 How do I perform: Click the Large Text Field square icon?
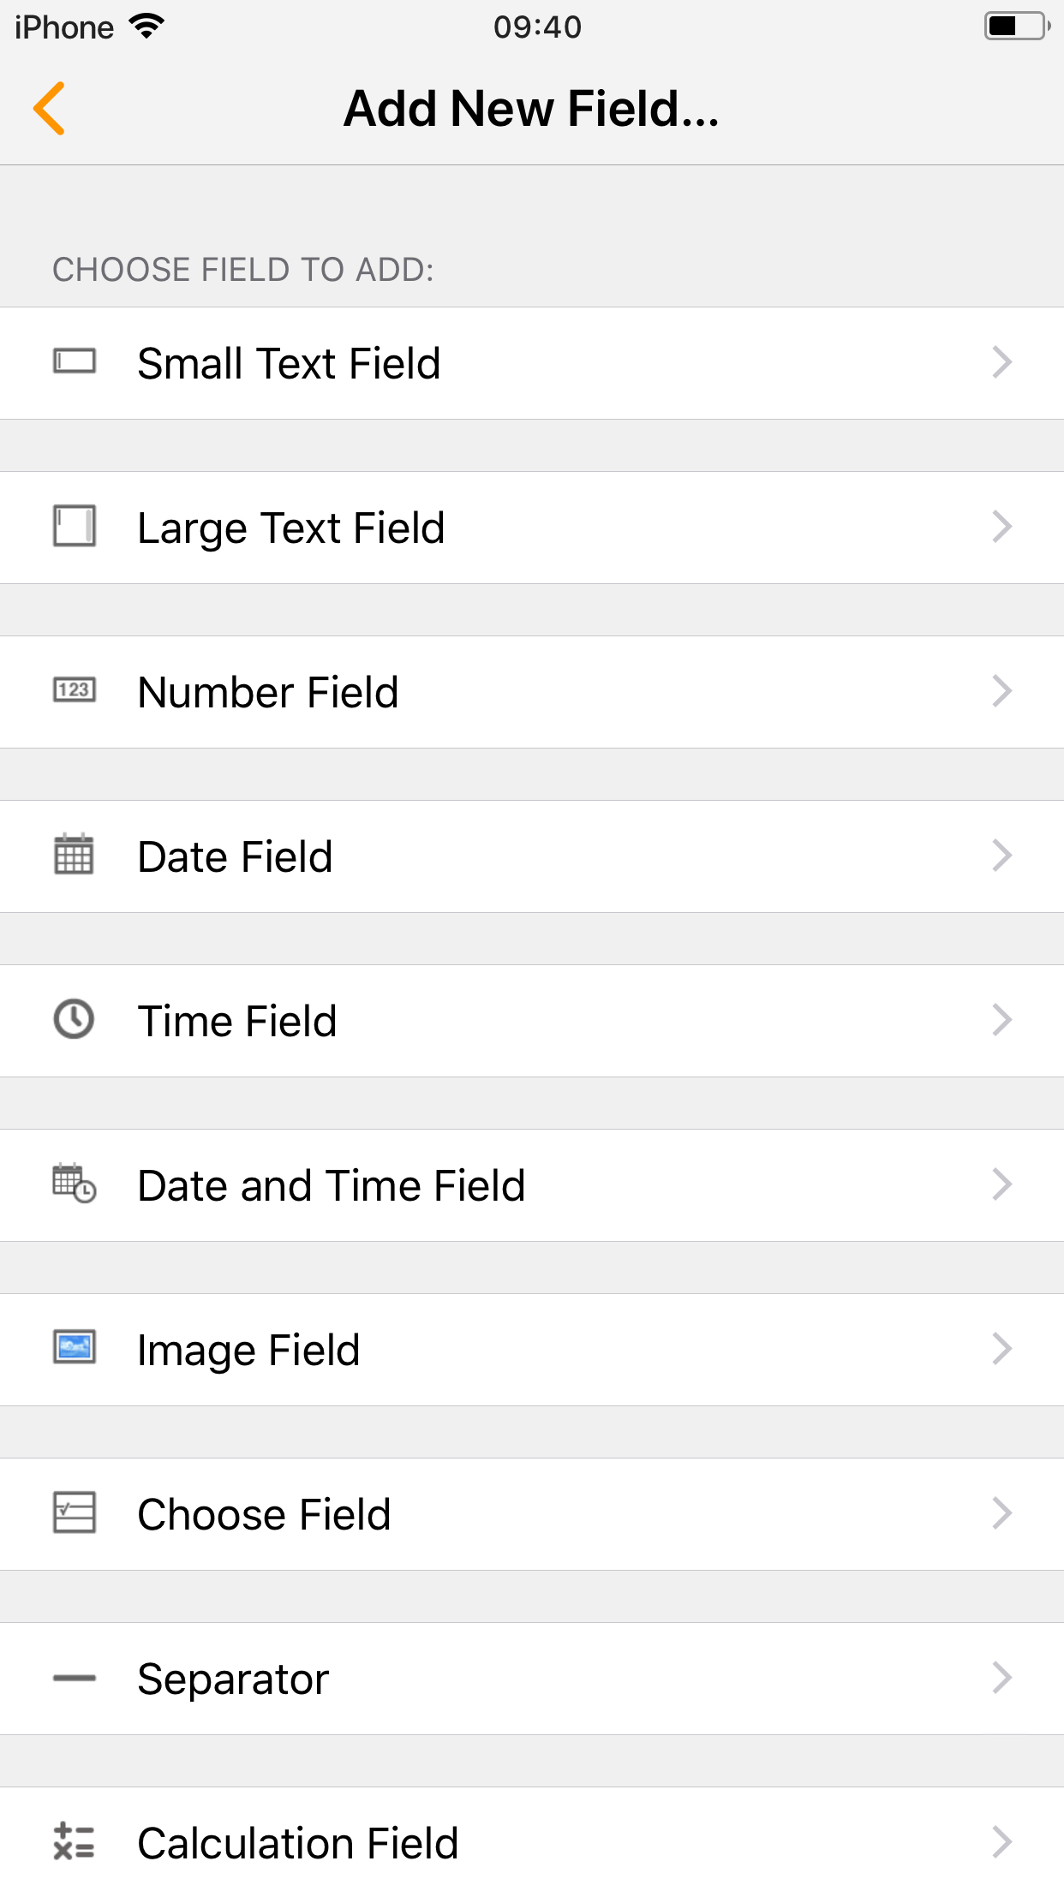coord(75,526)
